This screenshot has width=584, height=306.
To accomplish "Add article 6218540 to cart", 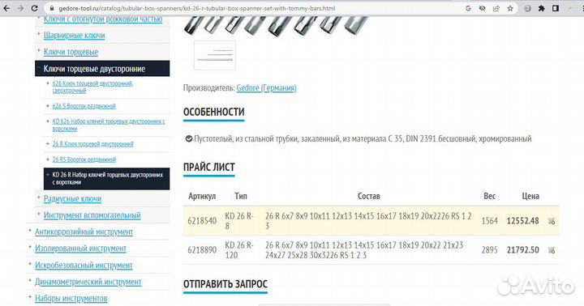I will [552, 221].
